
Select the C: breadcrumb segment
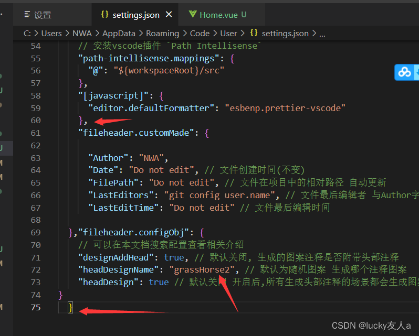(x=27, y=34)
